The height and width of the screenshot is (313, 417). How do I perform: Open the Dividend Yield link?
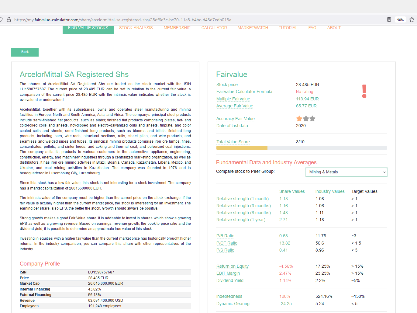(230, 280)
